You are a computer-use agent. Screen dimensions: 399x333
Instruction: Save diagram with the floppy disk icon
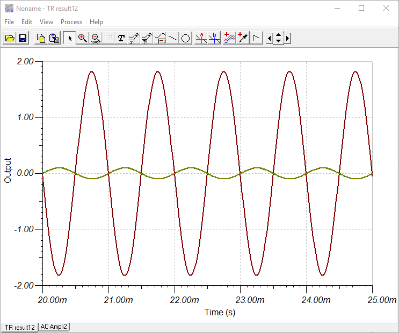tap(23, 38)
